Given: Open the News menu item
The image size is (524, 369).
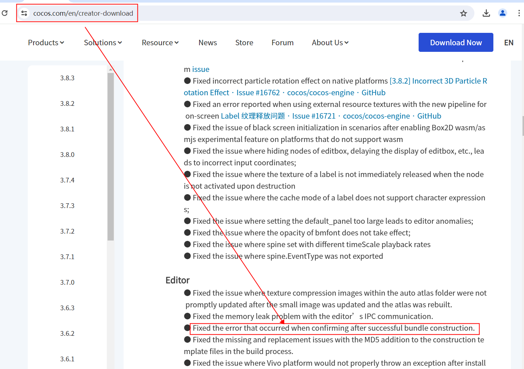Looking at the screenshot, I should [208, 43].
